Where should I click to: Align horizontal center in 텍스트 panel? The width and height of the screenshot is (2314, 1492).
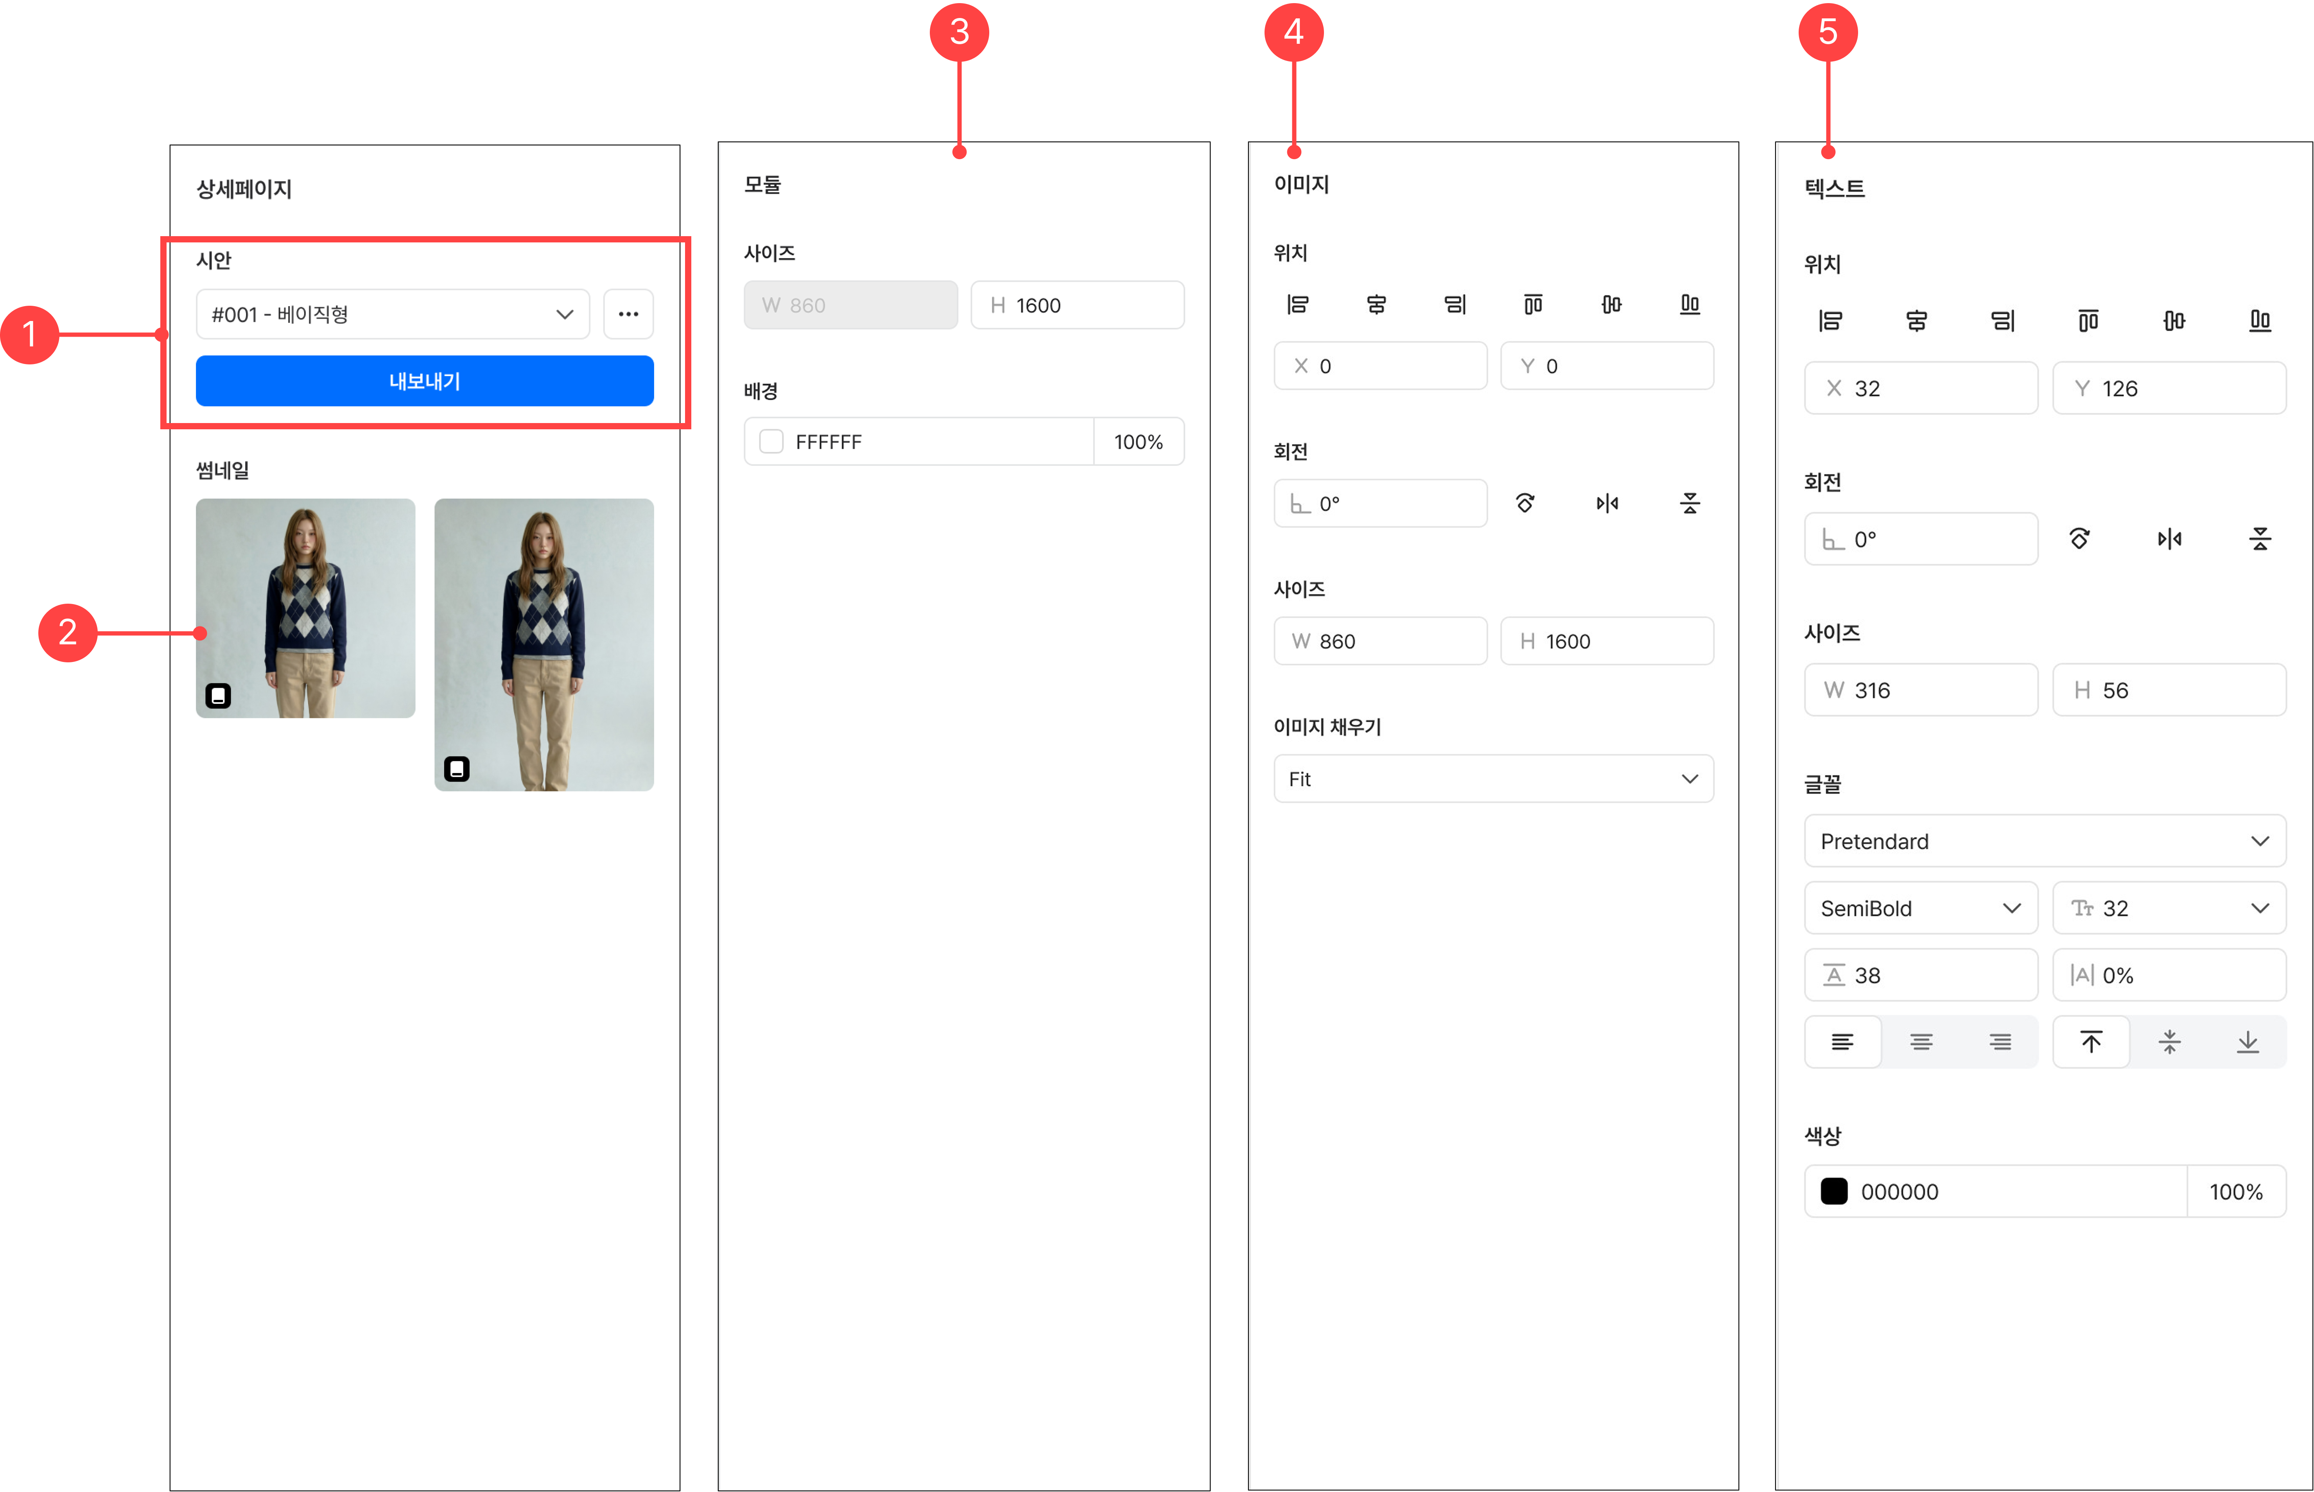1917,321
